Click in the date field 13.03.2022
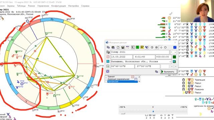Viewport: 214px width, 120px height. pyautogui.click(x=121, y=57)
